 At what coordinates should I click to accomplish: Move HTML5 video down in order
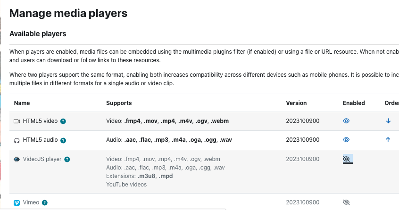(388, 121)
